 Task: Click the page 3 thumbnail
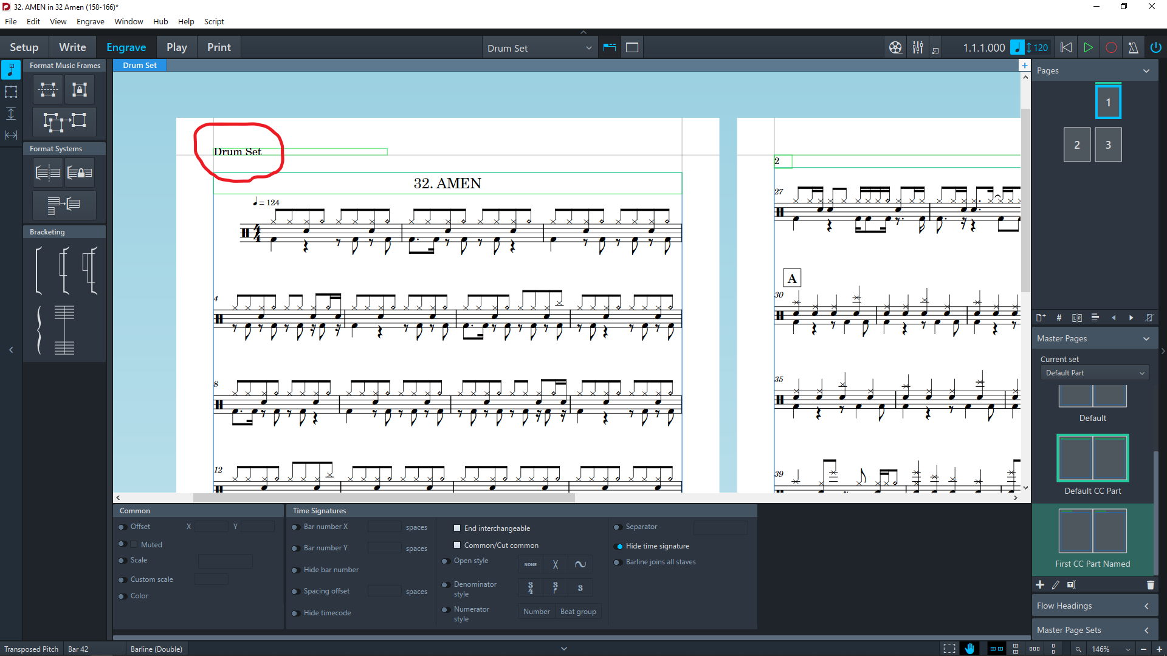[1107, 145]
